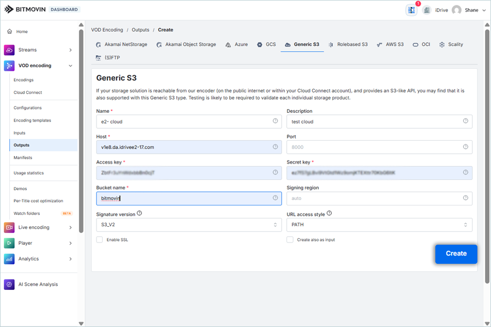Click help icon beside Signature version label
Image resolution: width=491 pixels, height=327 pixels.
pyautogui.click(x=140, y=214)
